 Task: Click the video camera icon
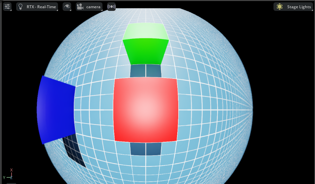tap(80, 7)
